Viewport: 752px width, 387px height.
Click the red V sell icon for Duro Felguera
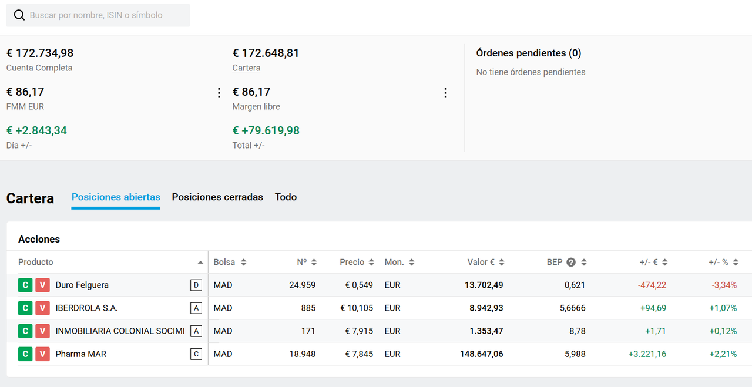click(42, 285)
